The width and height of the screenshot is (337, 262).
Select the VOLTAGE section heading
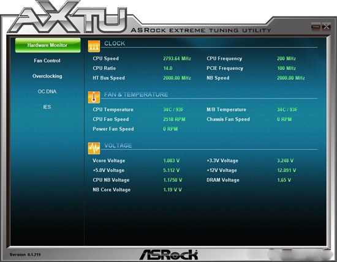point(118,146)
